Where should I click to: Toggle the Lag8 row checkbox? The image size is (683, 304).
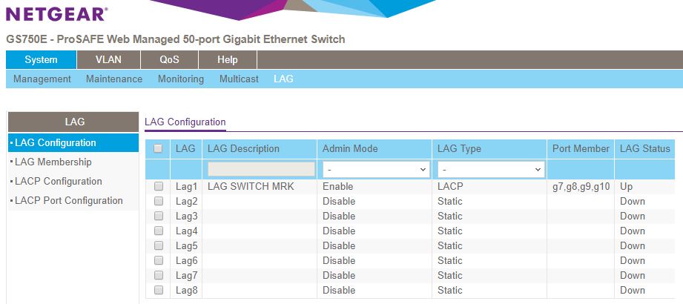pos(159,290)
